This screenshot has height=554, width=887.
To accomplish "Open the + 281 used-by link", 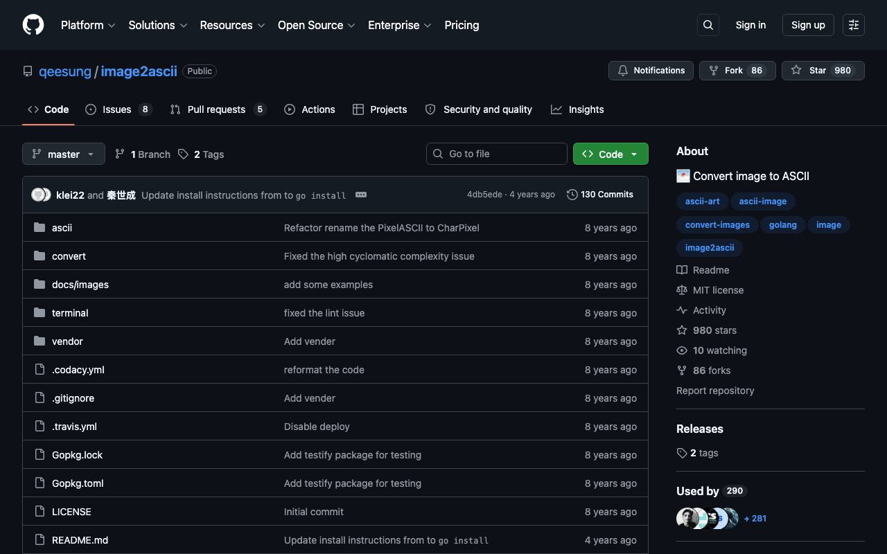I will tap(755, 519).
